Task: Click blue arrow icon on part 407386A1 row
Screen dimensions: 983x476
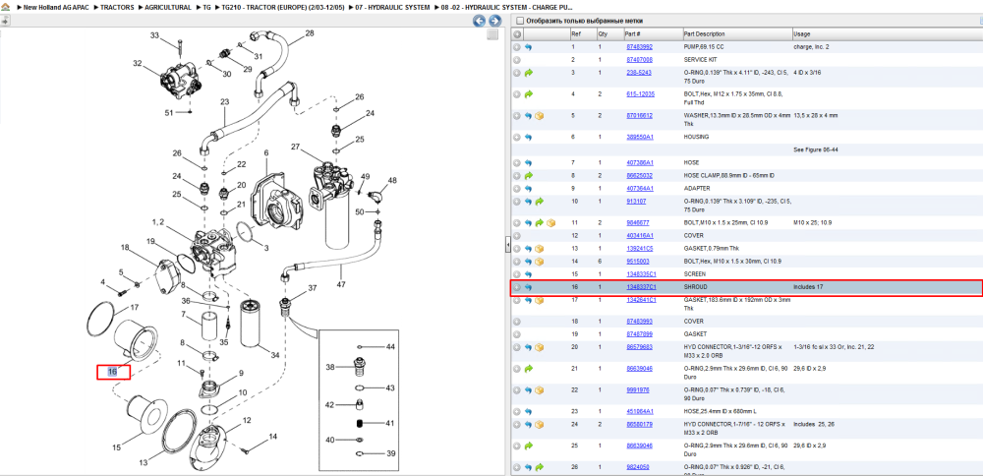Action: point(528,162)
